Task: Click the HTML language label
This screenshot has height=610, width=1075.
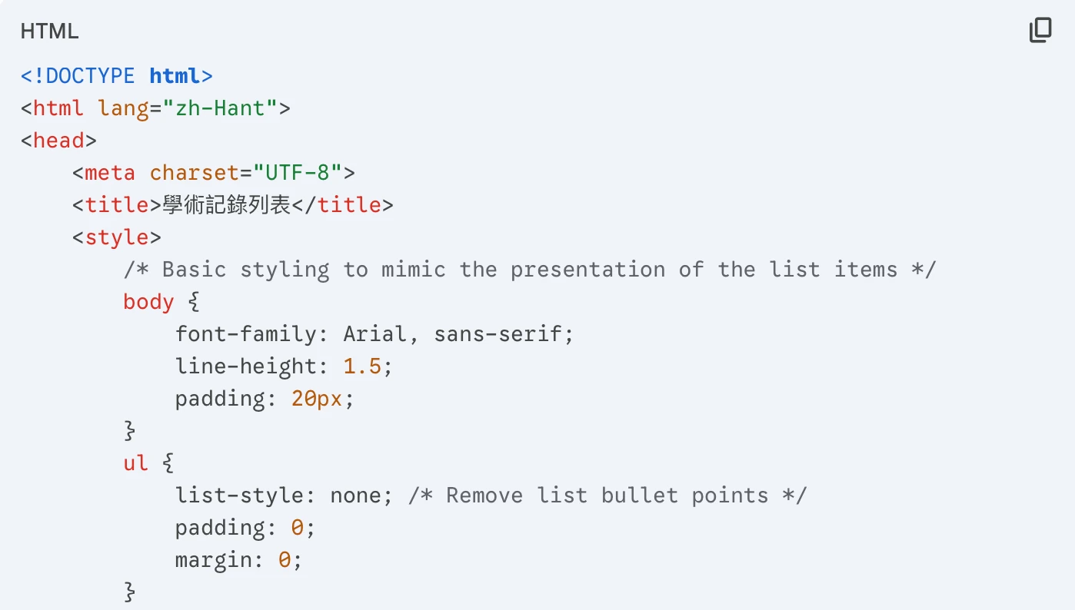Action: [49, 31]
